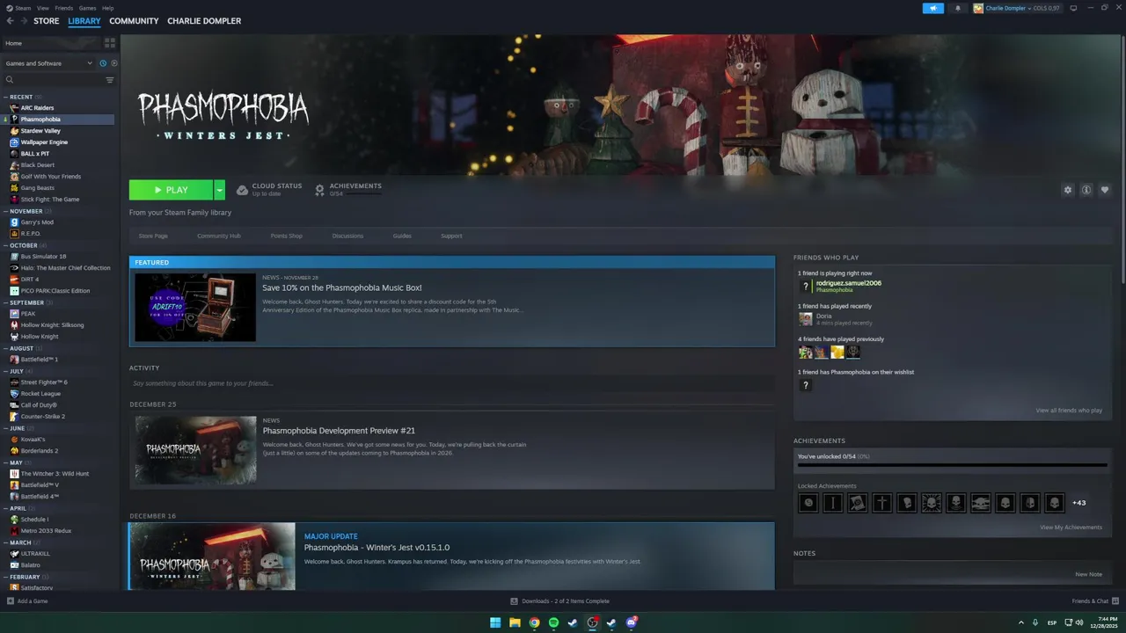Open the Music Box featured news thumbnail
This screenshot has height=633, width=1126.
(x=195, y=307)
